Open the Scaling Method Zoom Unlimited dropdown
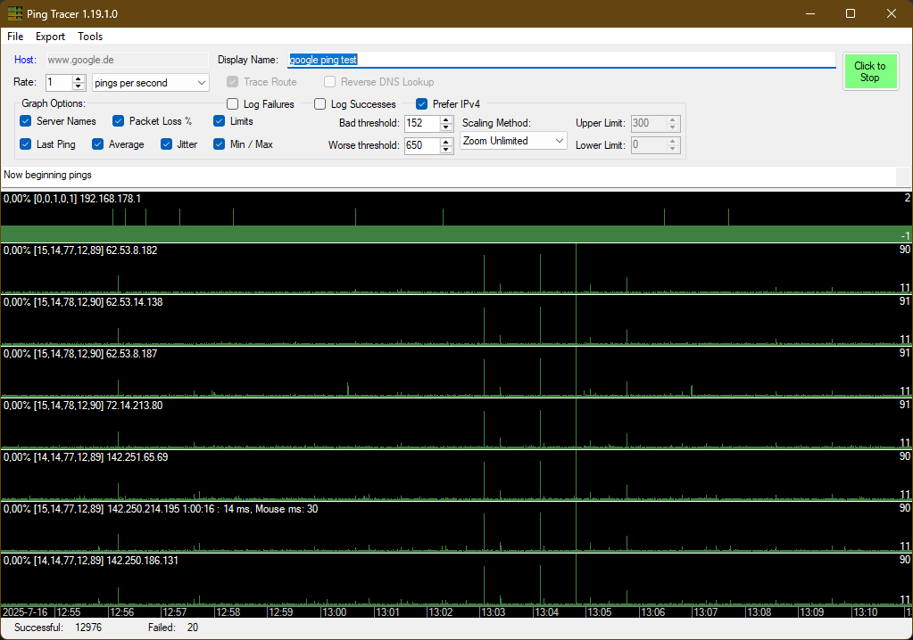 pos(513,141)
